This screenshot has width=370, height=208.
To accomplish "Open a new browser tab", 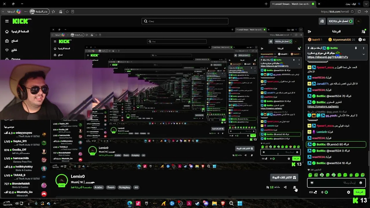I will click(x=266, y=4).
